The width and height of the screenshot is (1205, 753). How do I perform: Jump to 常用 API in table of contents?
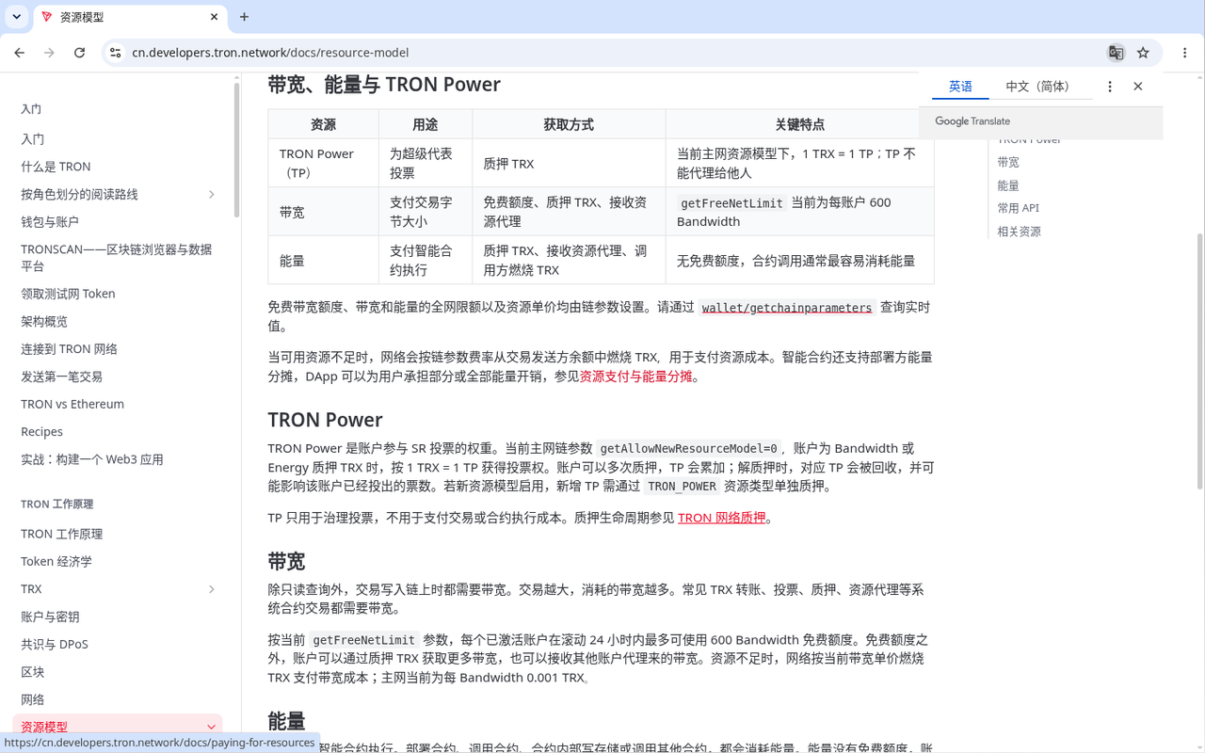pos(1019,208)
